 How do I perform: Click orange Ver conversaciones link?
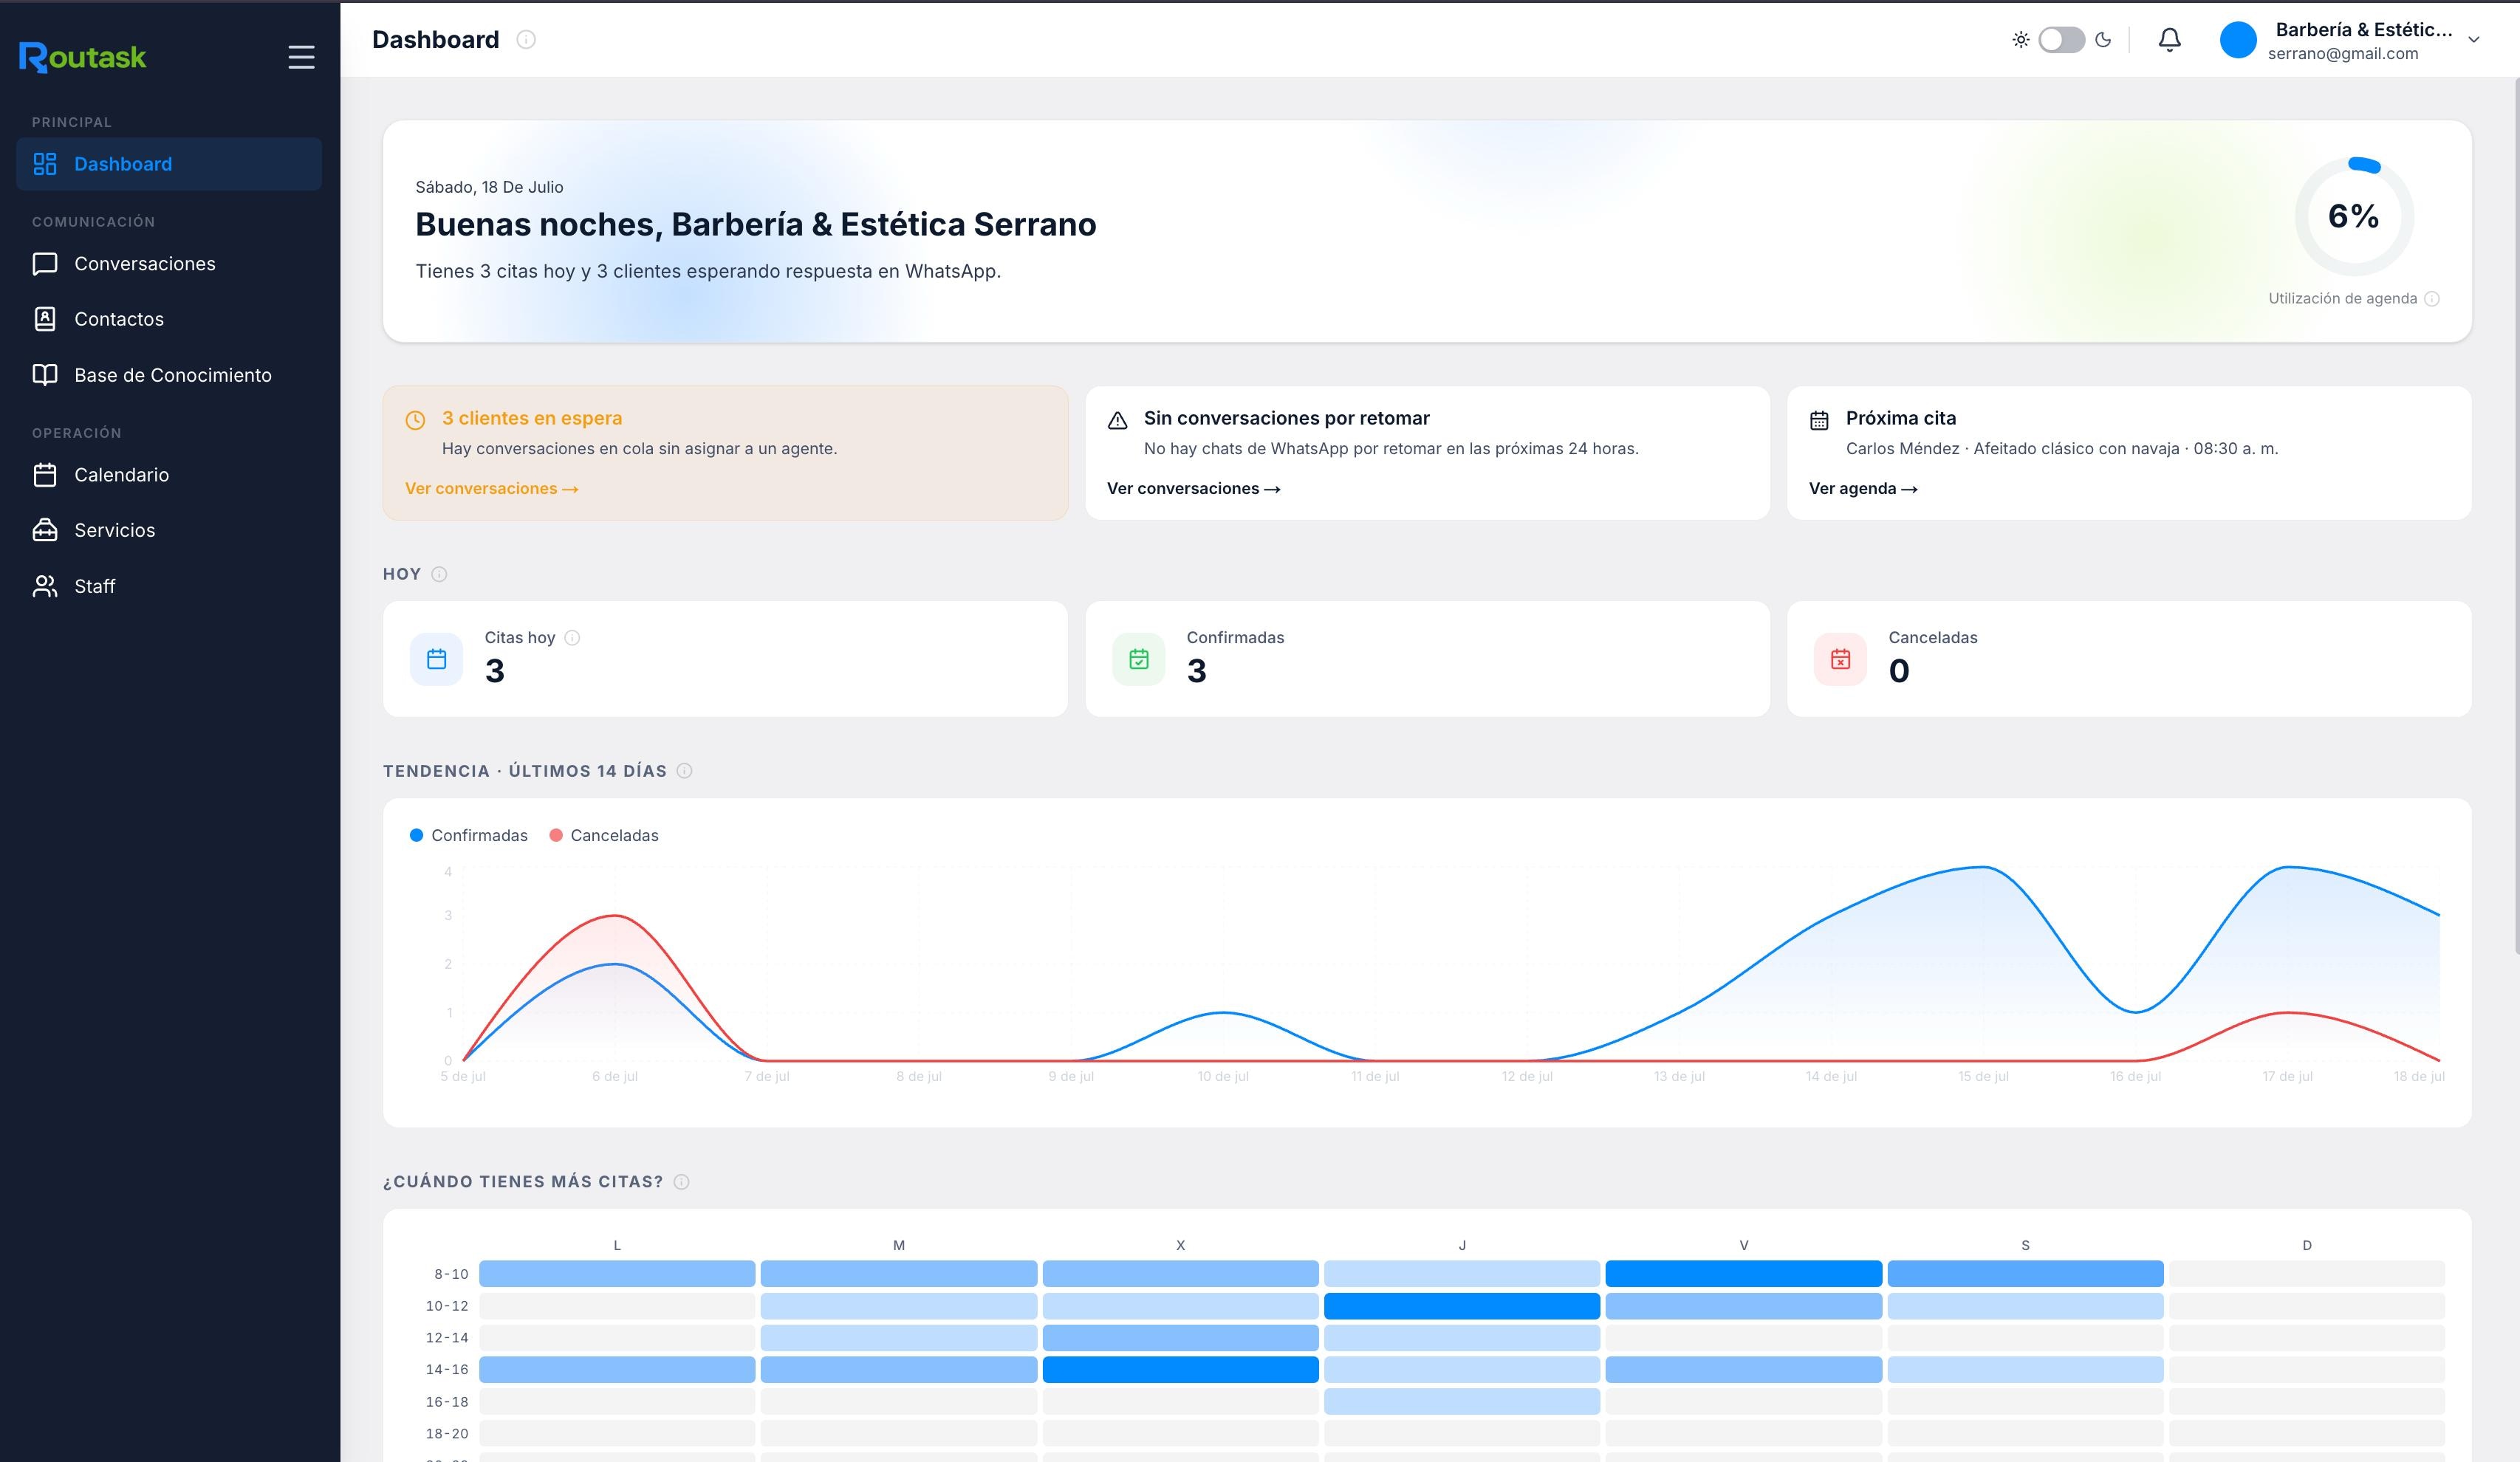492,489
